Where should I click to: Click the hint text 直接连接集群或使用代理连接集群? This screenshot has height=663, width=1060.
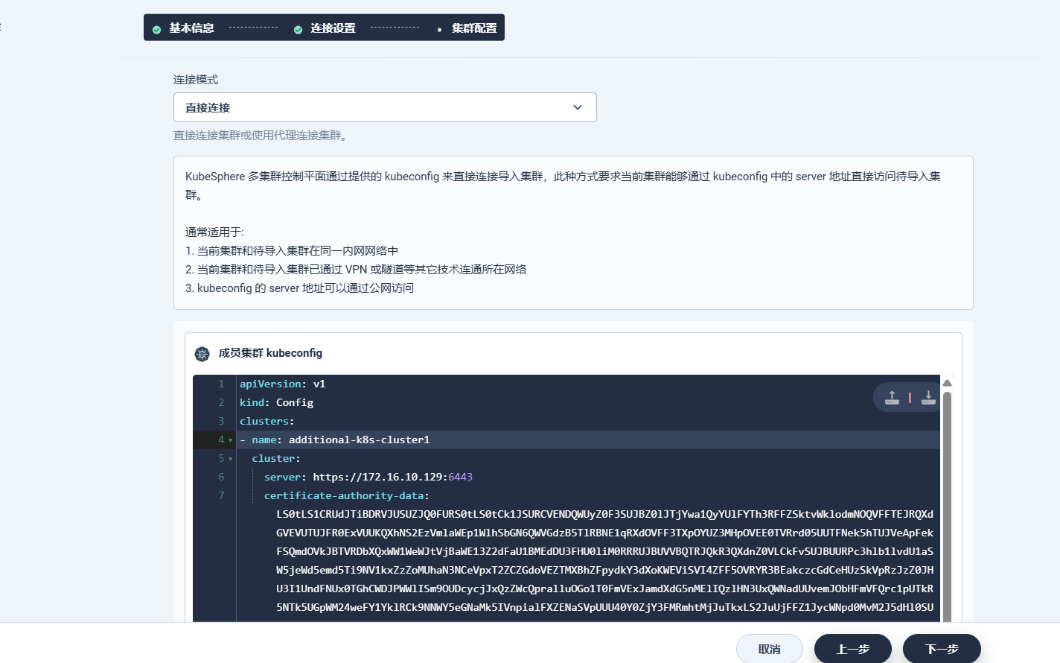260,136
